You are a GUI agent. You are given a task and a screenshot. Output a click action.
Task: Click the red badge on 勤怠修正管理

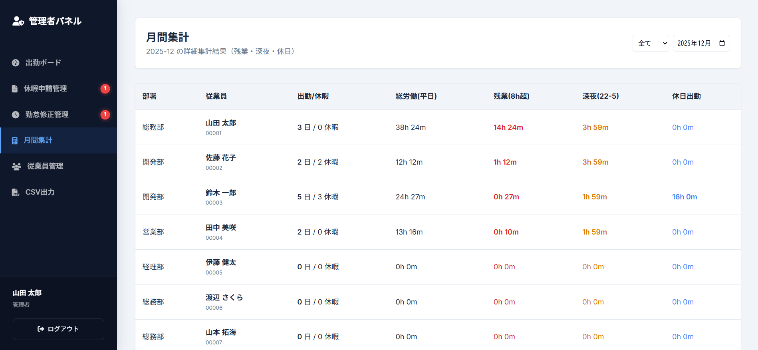[x=105, y=115]
